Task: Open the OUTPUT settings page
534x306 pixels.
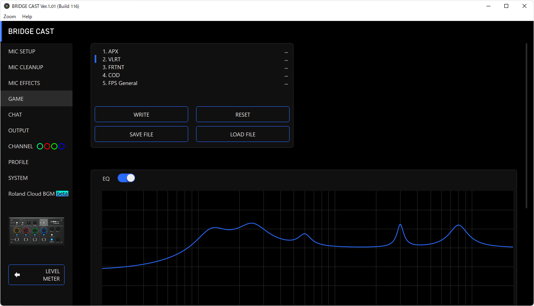Action: coord(36,130)
